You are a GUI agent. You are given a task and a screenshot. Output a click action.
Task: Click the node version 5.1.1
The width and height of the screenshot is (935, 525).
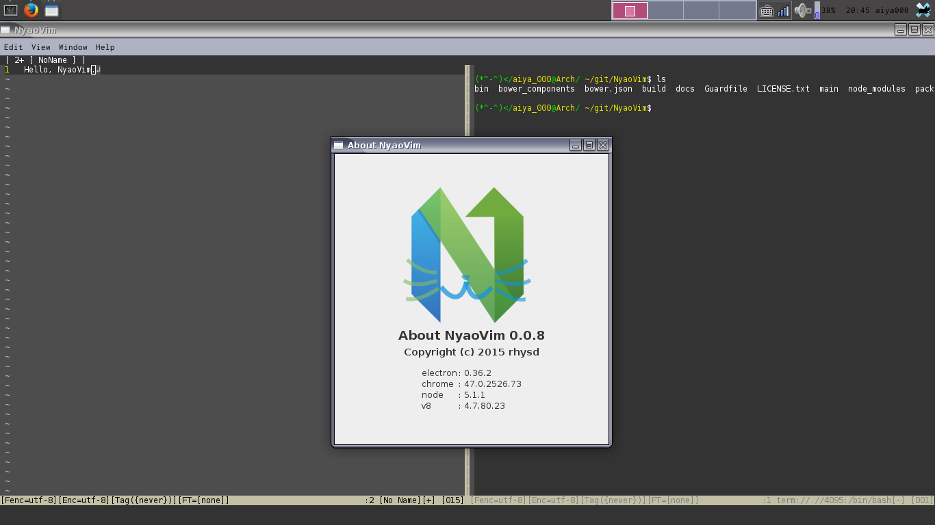tap(474, 395)
